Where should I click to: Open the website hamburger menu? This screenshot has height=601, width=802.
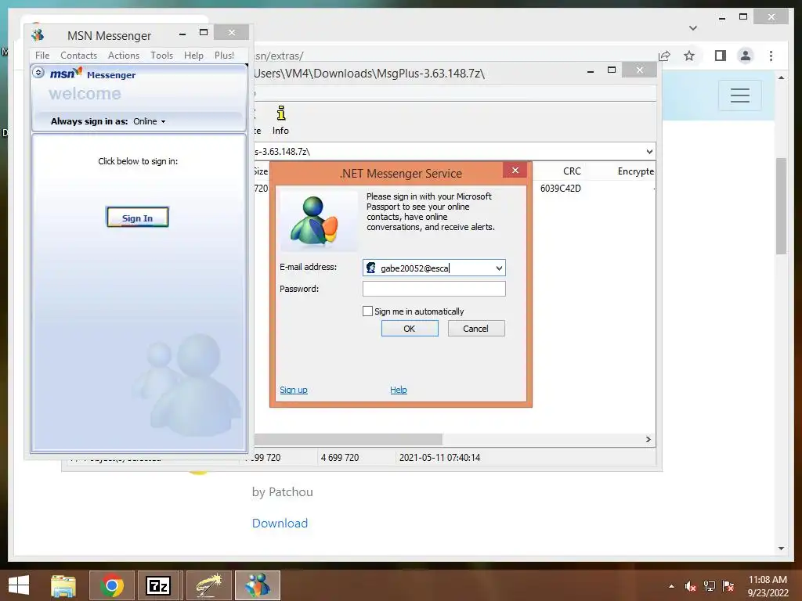739,95
